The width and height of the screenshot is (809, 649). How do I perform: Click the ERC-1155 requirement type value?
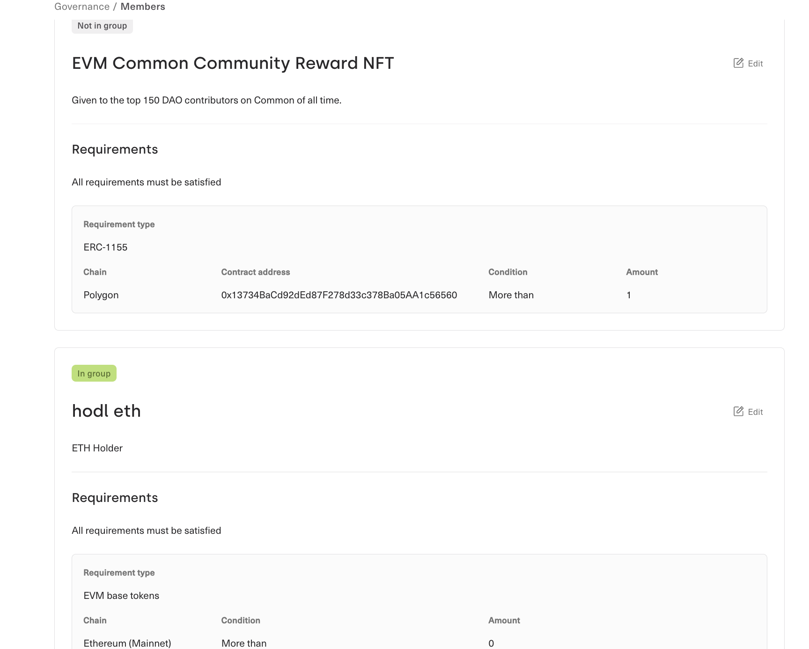(x=105, y=247)
